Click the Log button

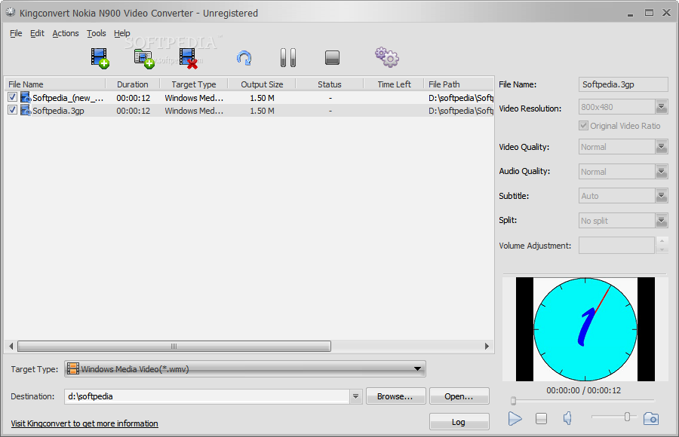pyautogui.click(x=459, y=421)
